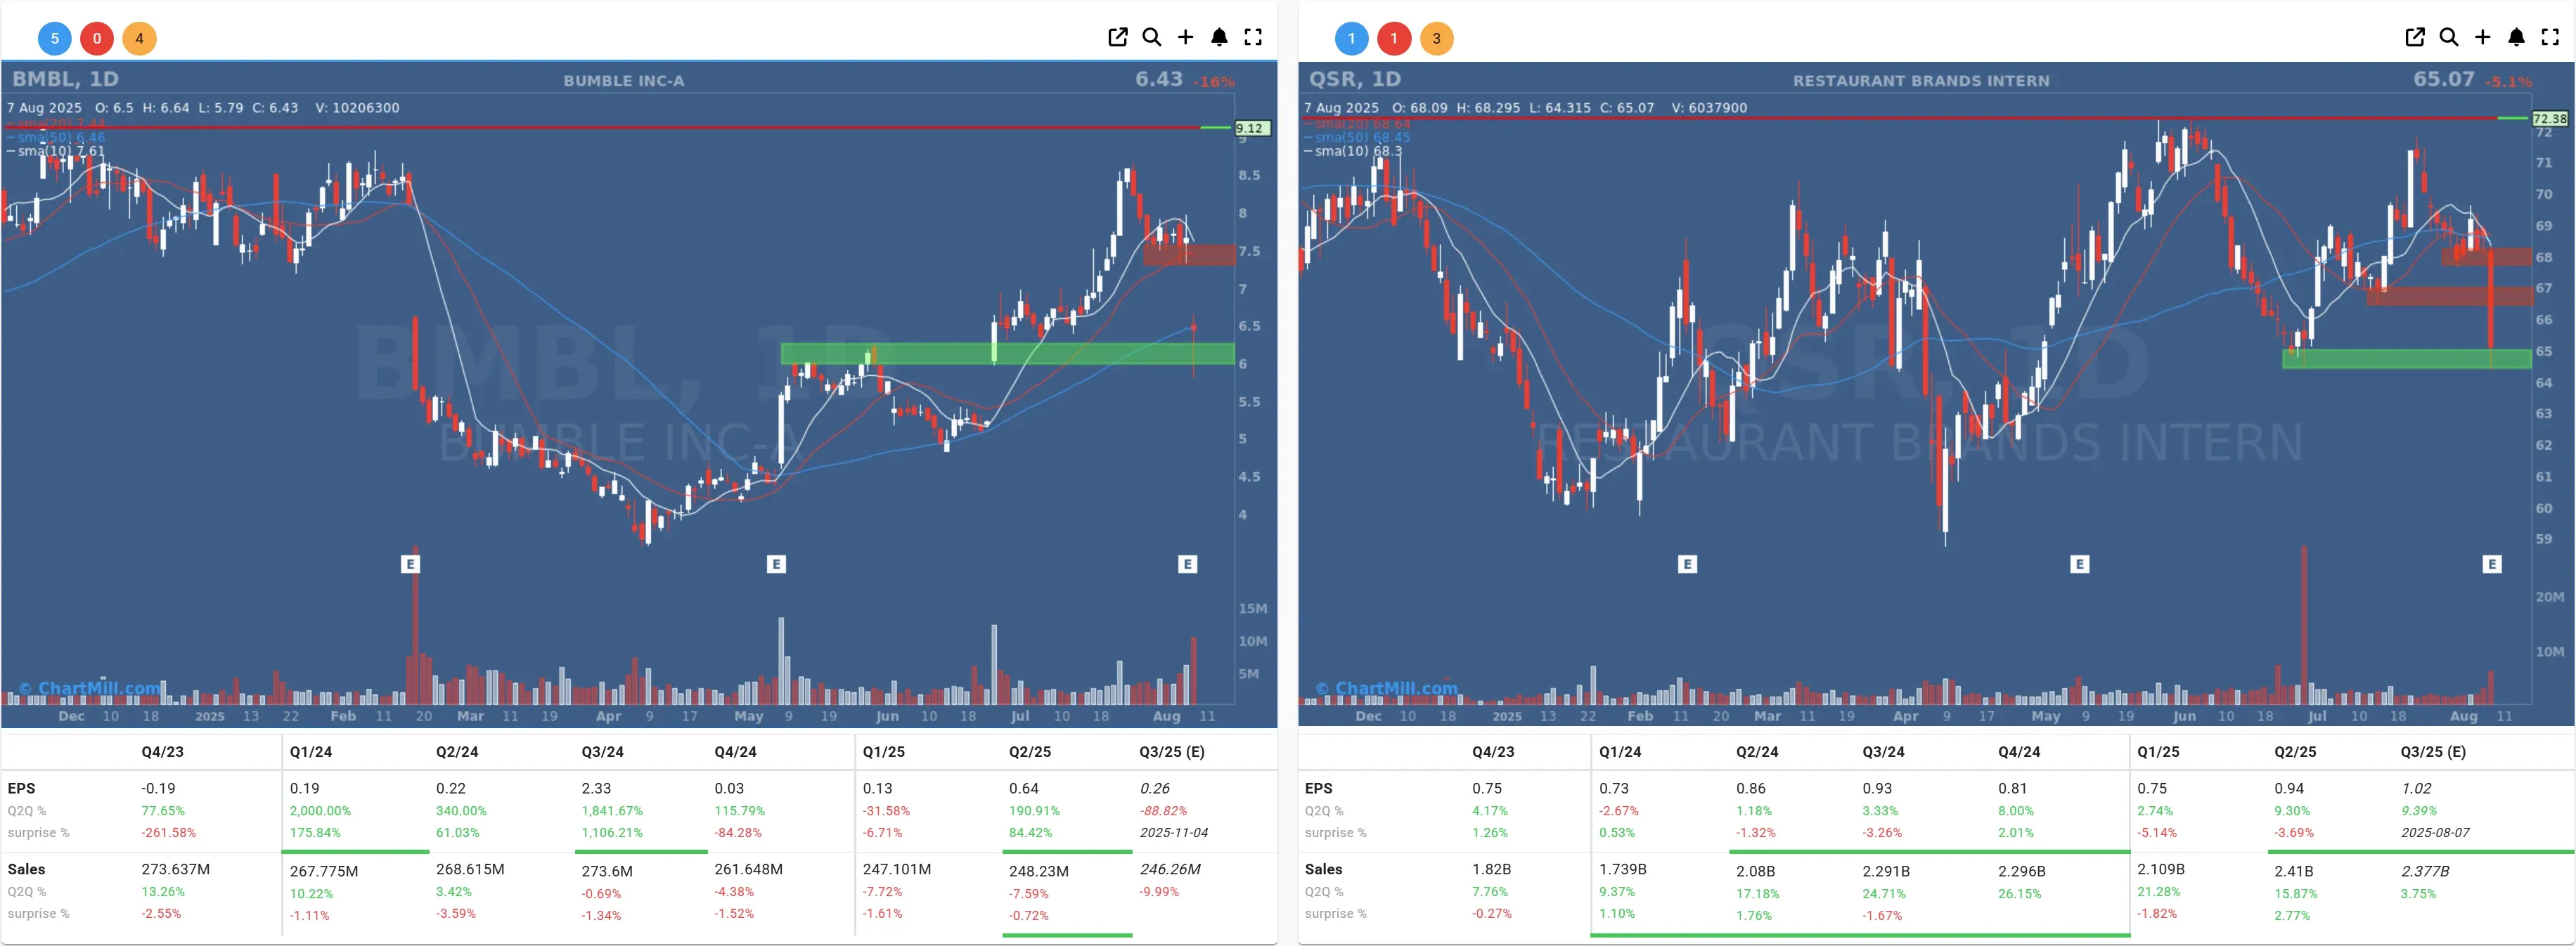Click the orange badge showing 4 on BMBL

[139, 38]
